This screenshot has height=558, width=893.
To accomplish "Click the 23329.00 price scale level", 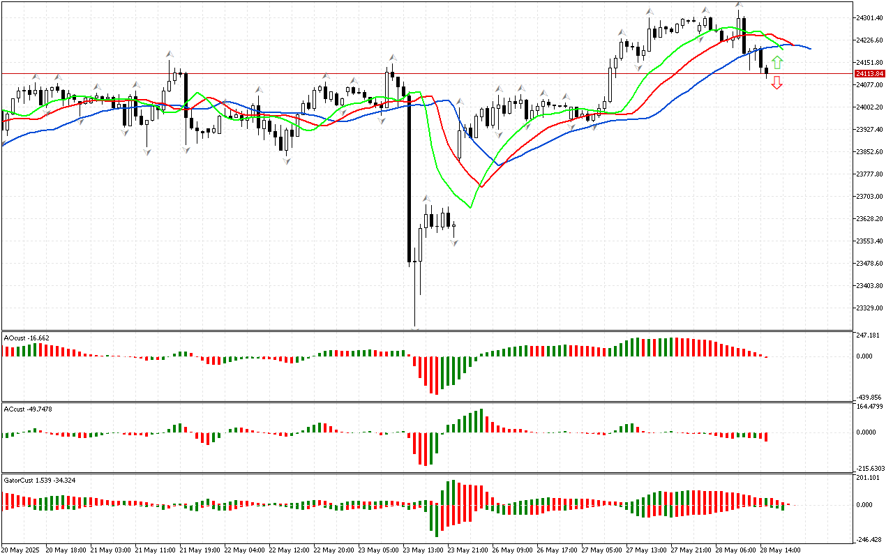I will coord(869,308).
